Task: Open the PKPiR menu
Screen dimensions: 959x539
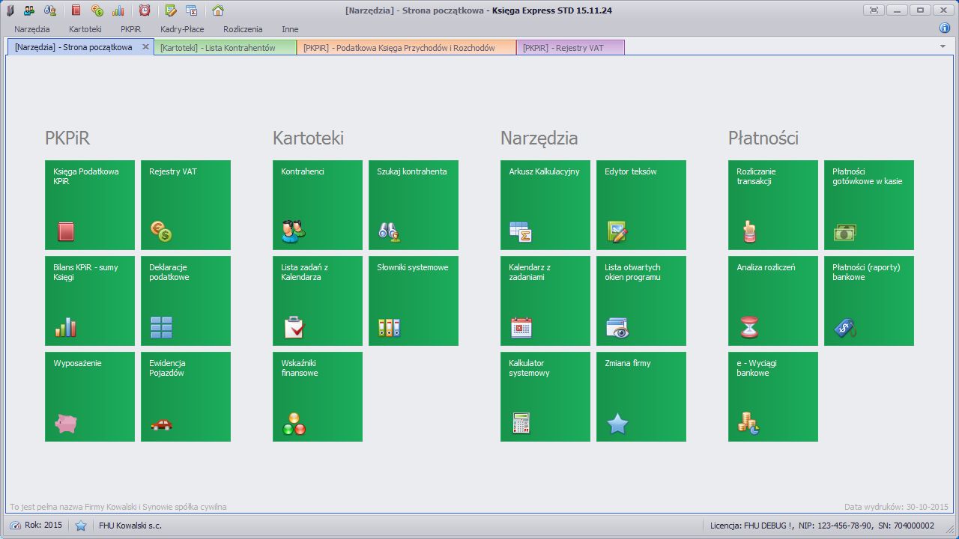Action: (x=131, y=29)
